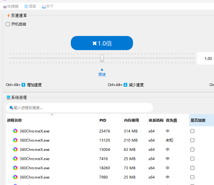
Task: Sort by 体系结构 column header
Action: [x=156, y=120]
